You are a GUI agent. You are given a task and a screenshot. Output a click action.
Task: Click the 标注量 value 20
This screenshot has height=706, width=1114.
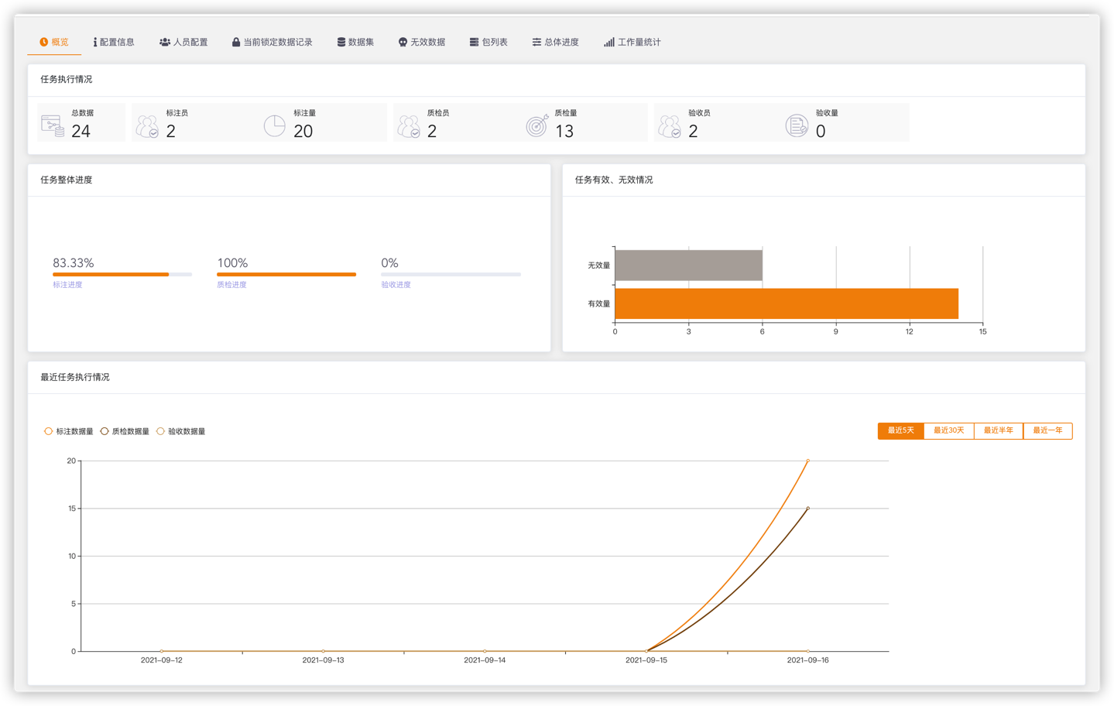tap(303, 132)
